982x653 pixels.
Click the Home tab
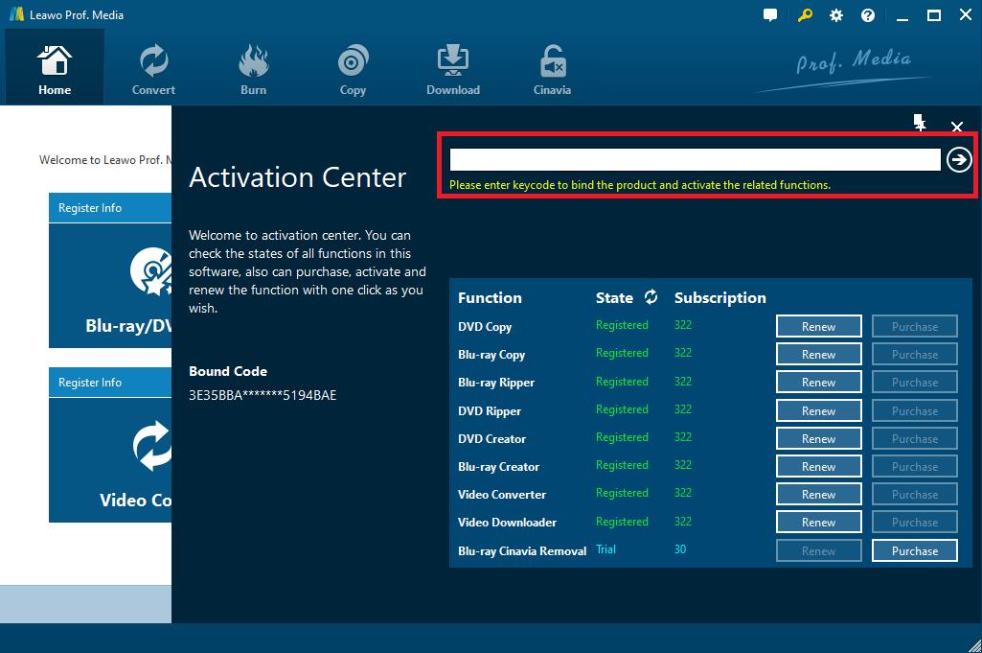55,69
